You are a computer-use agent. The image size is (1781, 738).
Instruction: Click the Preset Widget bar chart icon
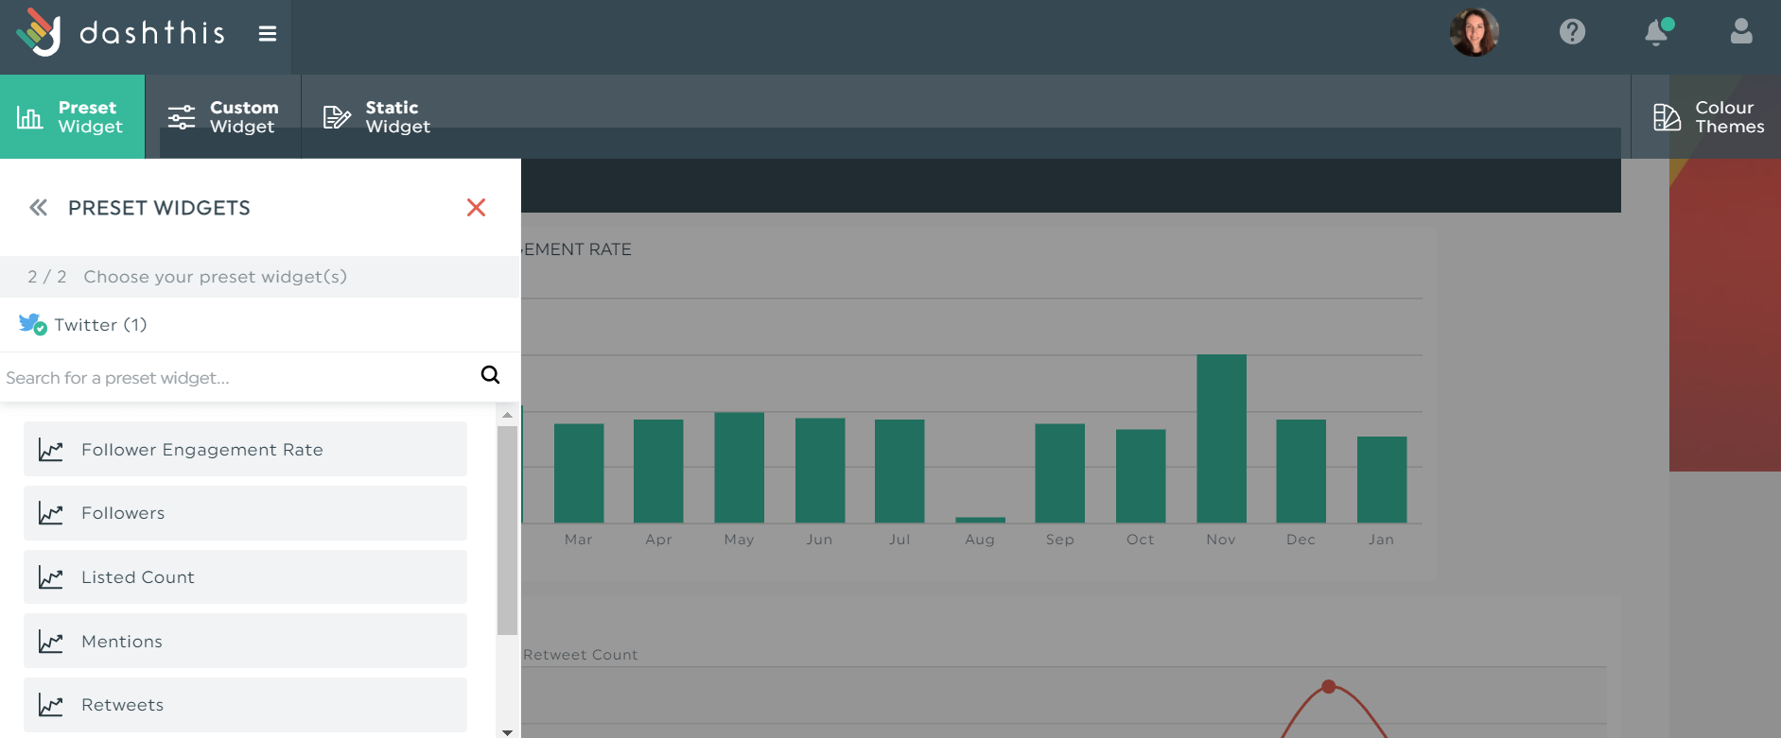click(29, 117)
